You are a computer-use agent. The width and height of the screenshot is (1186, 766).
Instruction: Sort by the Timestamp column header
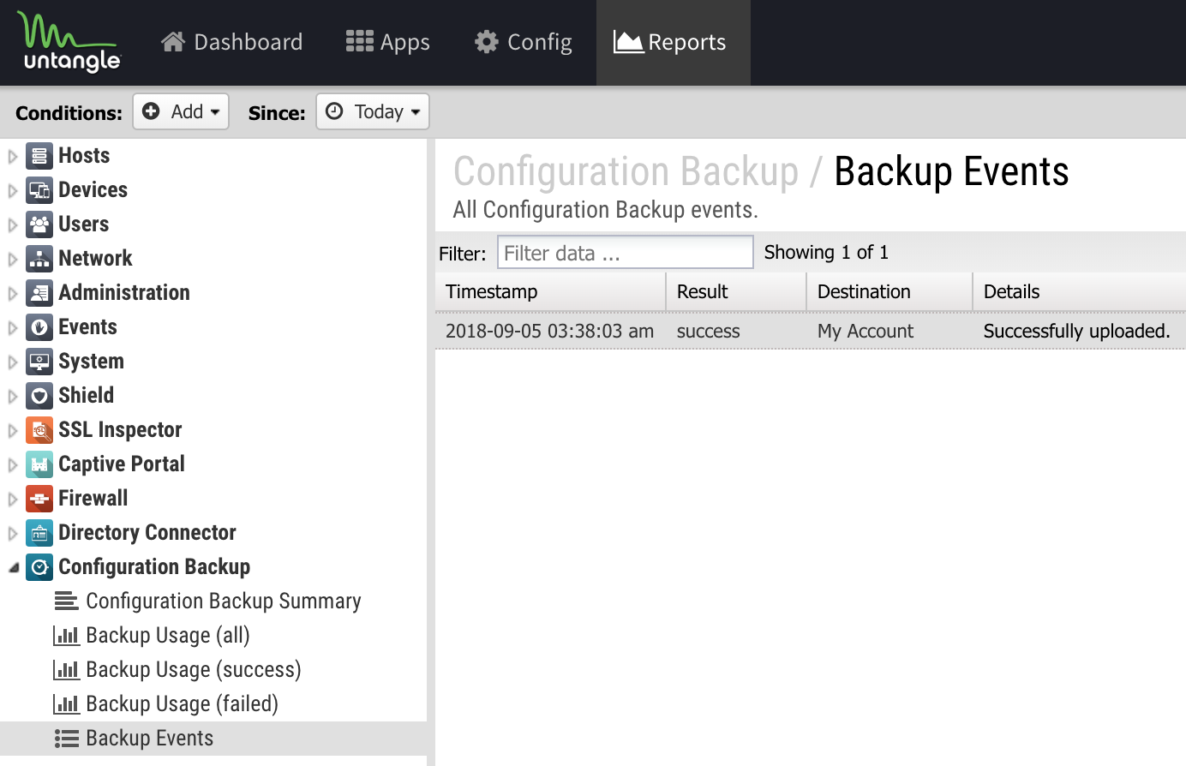point(550,291)
